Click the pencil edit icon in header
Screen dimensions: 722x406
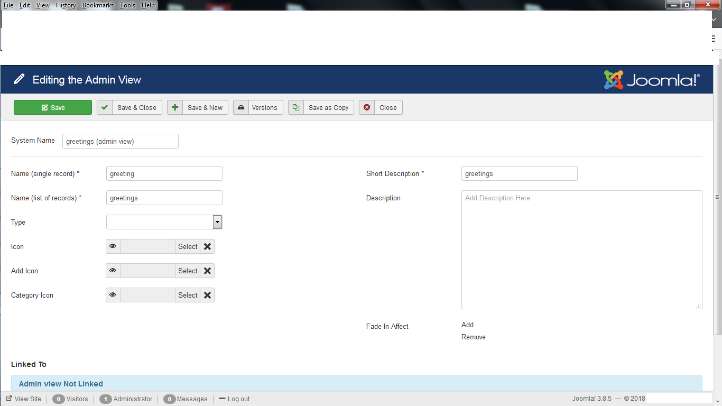19,80
